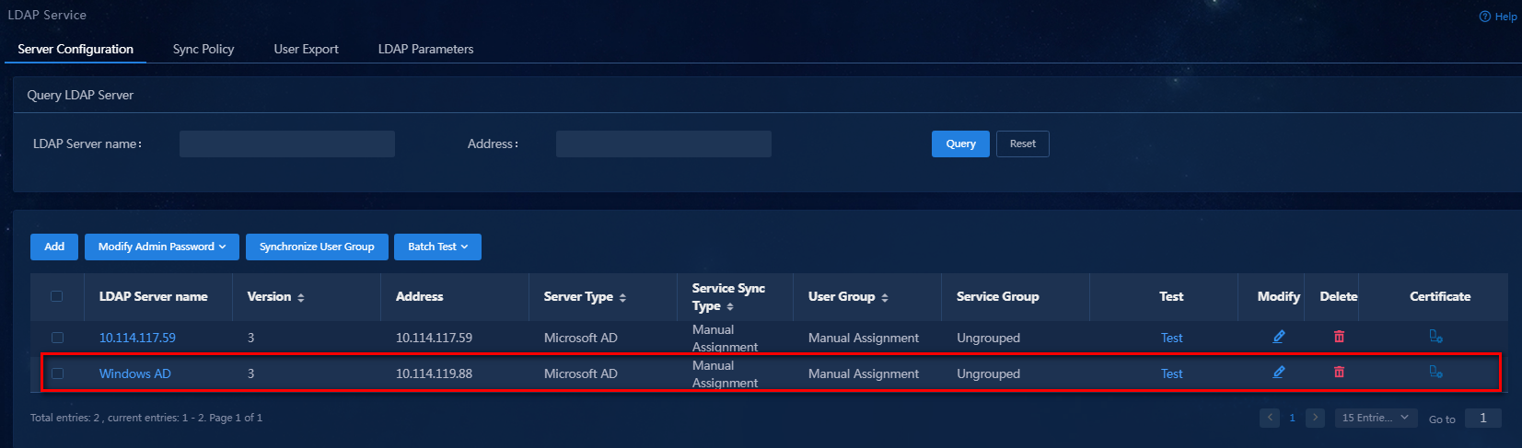1522x448 pixels.
Task: Run Test for the 10.114.117.59 server
Action: coord(1171,338)
